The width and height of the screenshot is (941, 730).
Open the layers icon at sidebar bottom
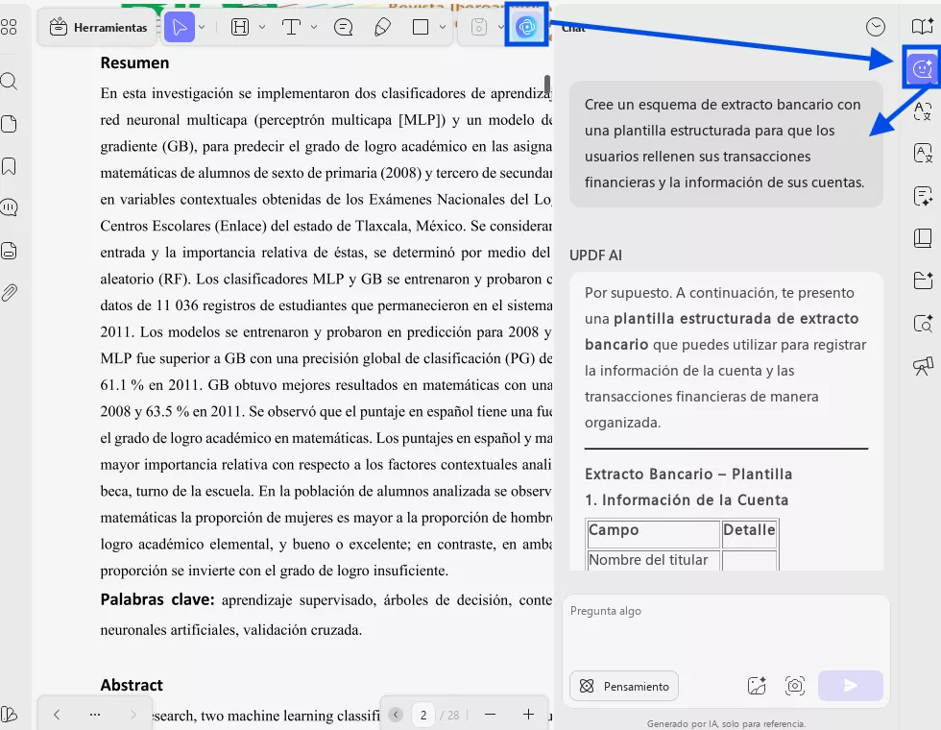tap(9, 715)
